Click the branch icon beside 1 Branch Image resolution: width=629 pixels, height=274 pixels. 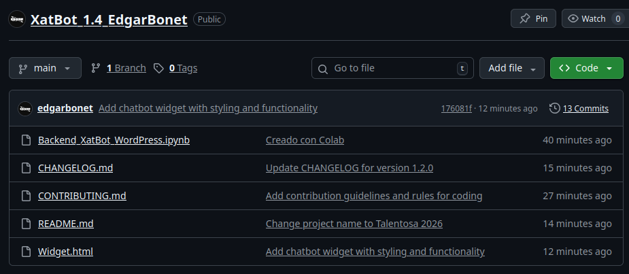coord(96,68)
